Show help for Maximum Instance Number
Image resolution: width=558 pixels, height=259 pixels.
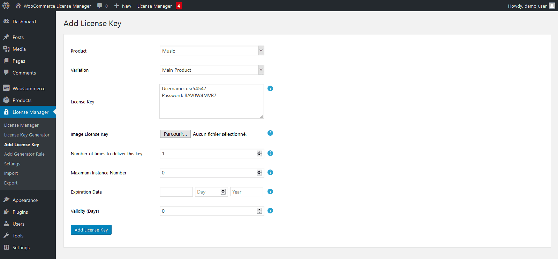(270, 172)
